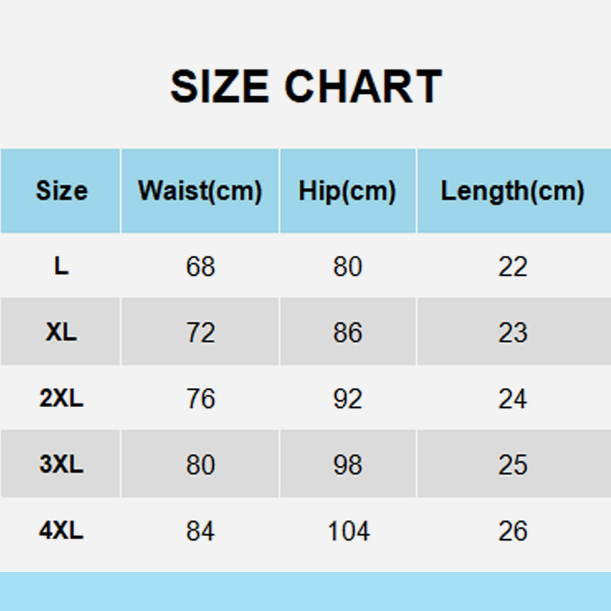Viewport: 611px width, 611px height.
Task: Select waist value 80 in 3XL row
Action: pos(200,464)
